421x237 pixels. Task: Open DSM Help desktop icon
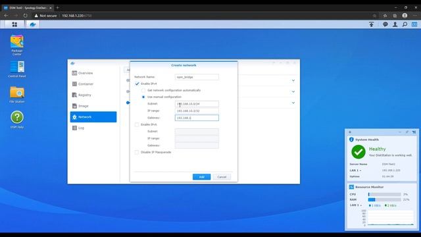[17, 120]
